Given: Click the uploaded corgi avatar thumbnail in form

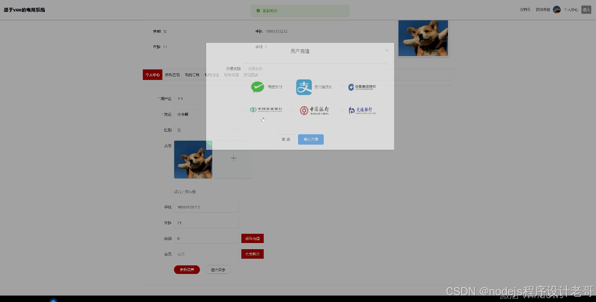Looking at the screenshot, I should (193, 159).
